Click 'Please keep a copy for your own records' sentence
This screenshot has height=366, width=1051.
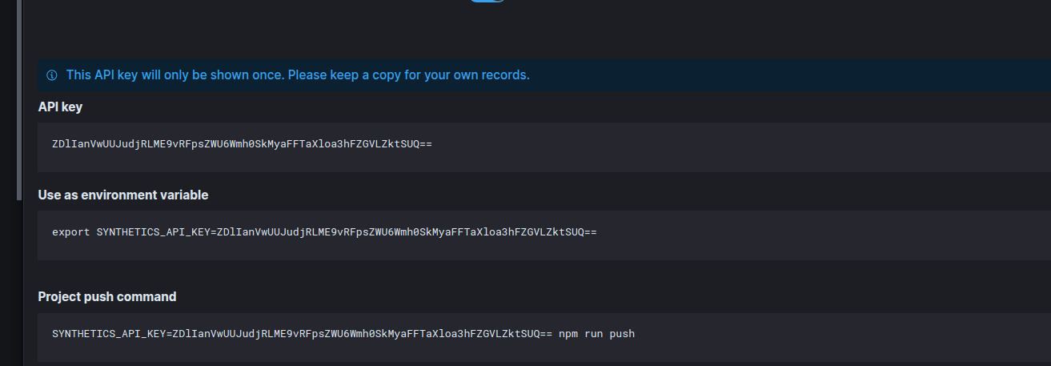pyautogui.click(x=408, y=75)
